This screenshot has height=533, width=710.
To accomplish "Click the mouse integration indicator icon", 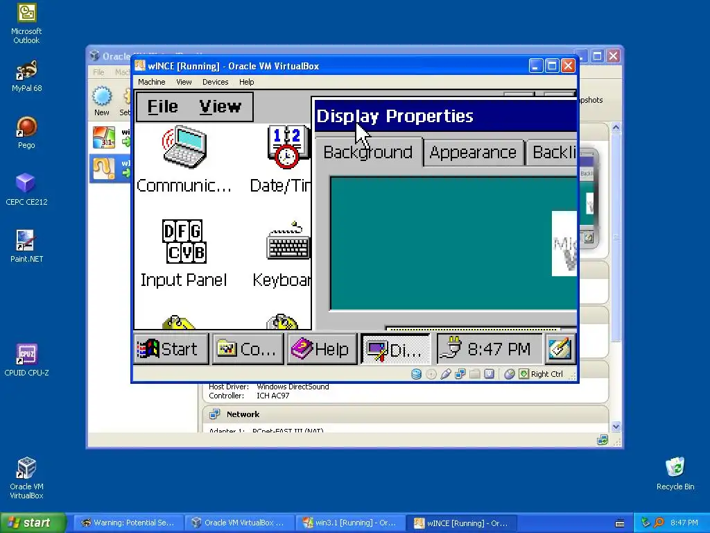I will click(x=510, y=374).
